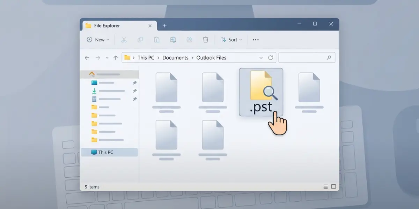
Task: Select This PC in the navigation pane
Action: pyautogui.click(x=110, y=152)
